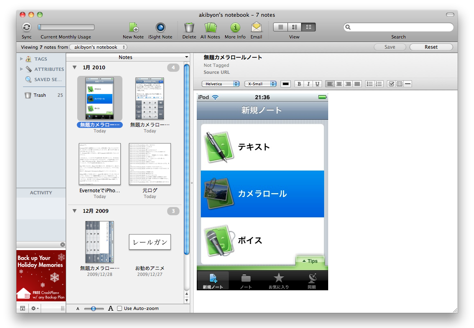Switch to mixed snippet view mode
474x328 pixels.
[295, 27]
